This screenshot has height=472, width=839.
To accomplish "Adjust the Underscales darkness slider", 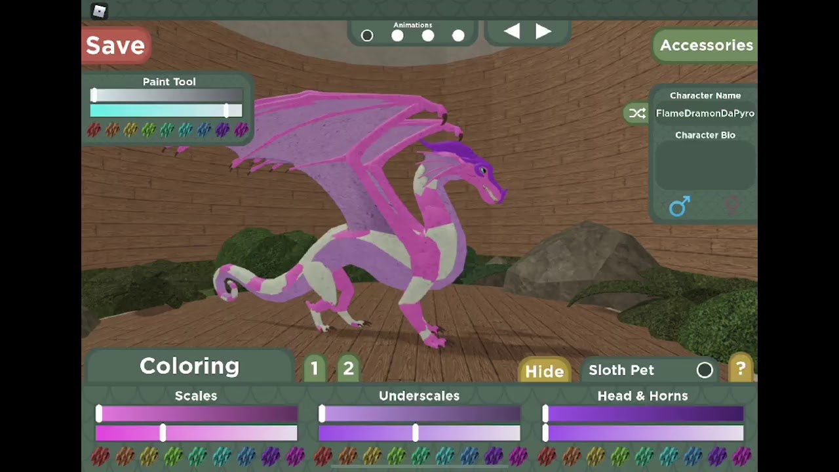I will point(419,414).
